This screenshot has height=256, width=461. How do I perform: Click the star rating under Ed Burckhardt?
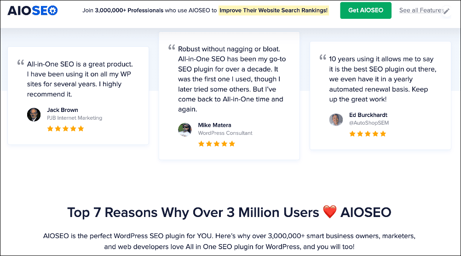point(368,134)
